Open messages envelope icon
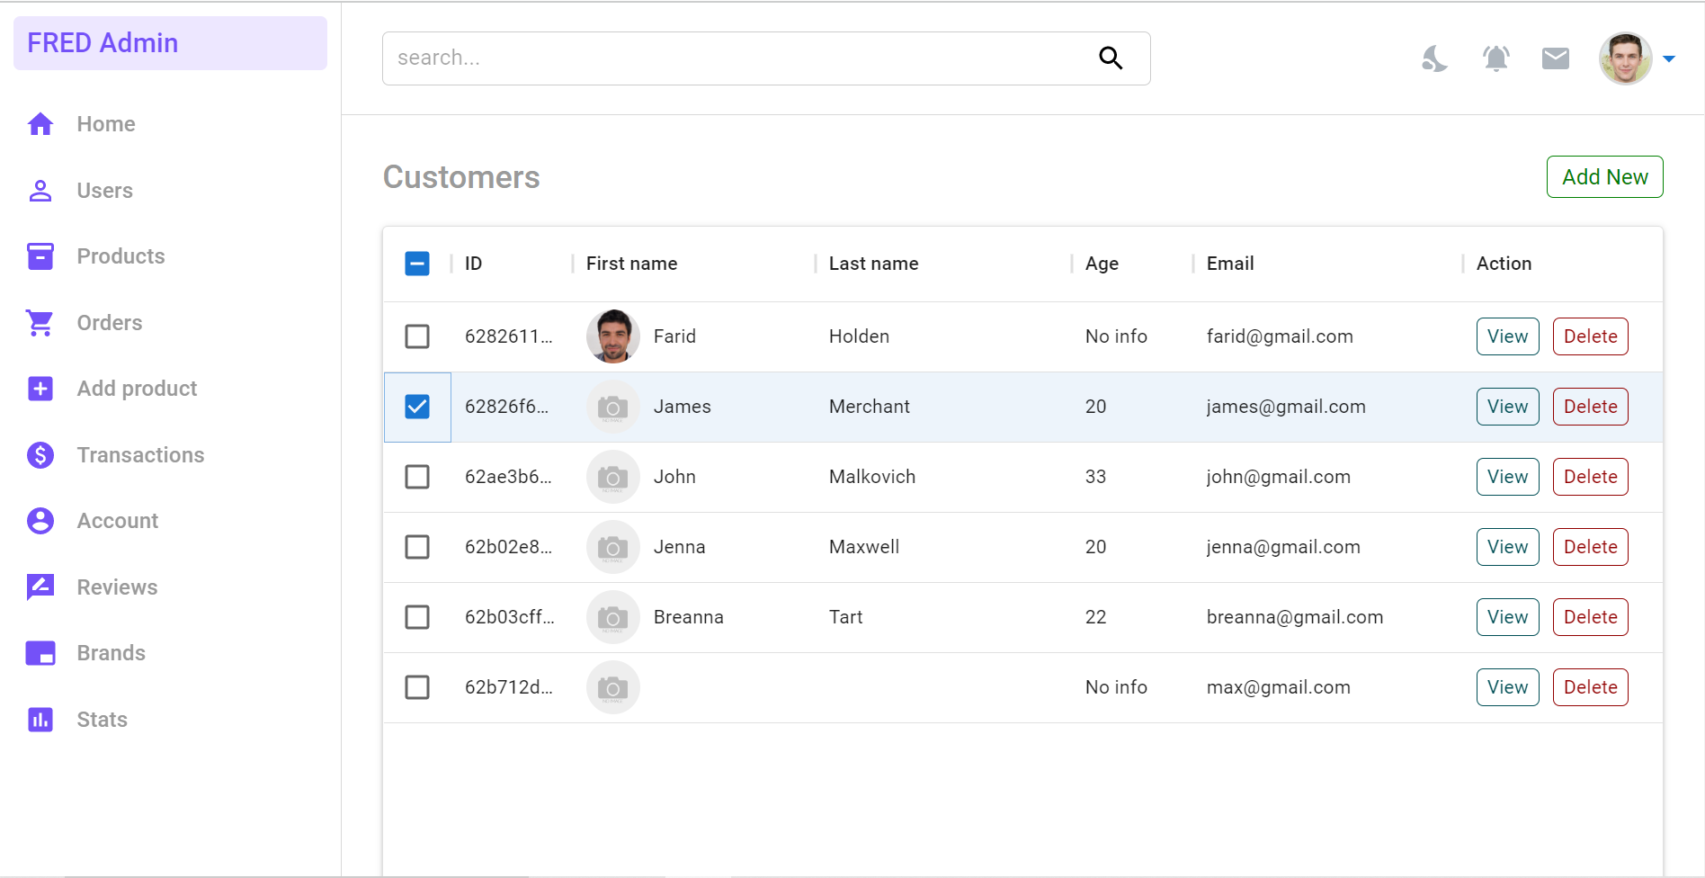The width and height of the screenshot is (1705, 878). tap(1556, 58)
